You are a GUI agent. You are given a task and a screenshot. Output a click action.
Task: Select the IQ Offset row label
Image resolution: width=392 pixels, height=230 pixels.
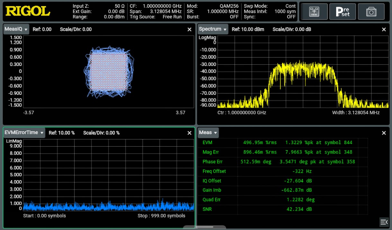pos(212,181)
